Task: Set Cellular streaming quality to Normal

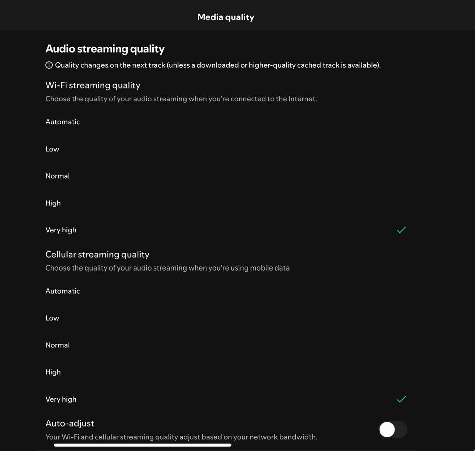Action: tap(58, 345)
